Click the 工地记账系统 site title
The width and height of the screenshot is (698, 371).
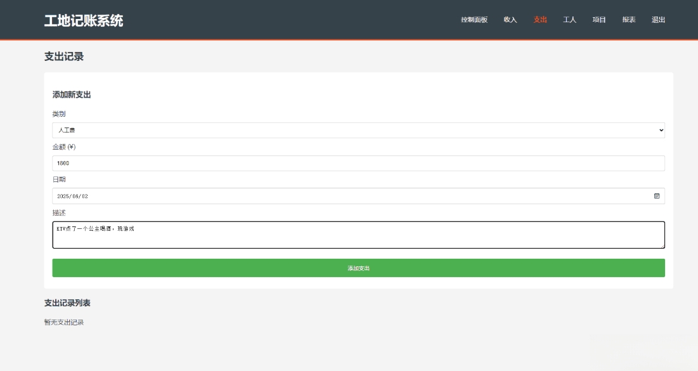pos(84,20)
